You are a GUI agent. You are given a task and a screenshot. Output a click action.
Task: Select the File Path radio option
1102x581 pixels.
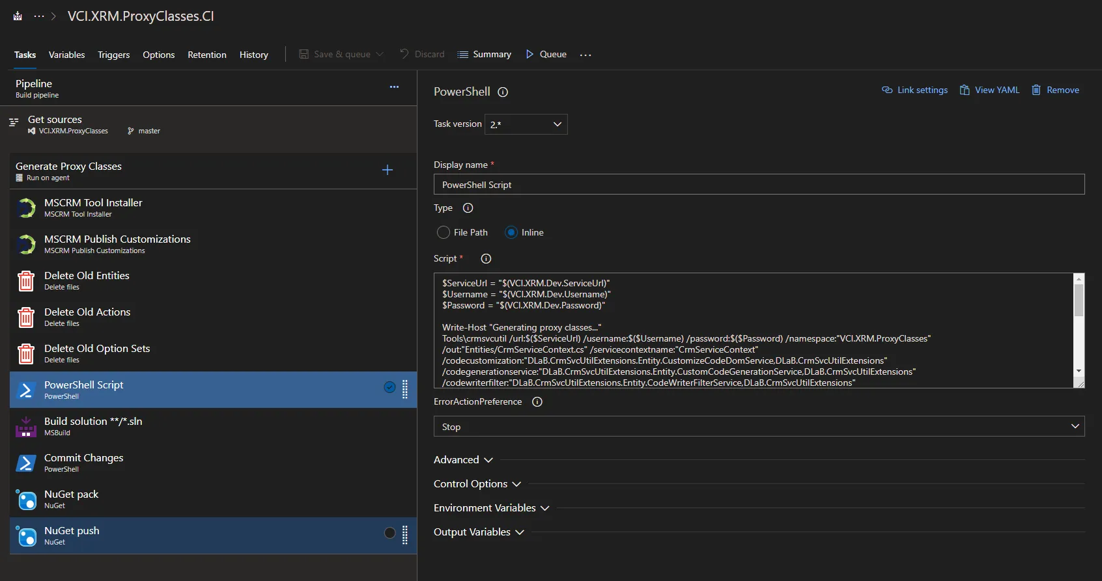(x=444, y=232)
